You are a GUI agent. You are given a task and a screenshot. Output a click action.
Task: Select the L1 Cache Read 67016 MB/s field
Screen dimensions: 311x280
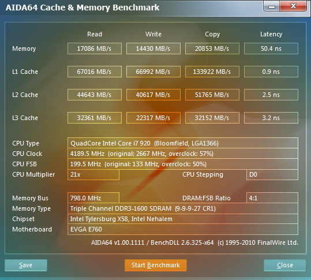(x=95, y=72)
